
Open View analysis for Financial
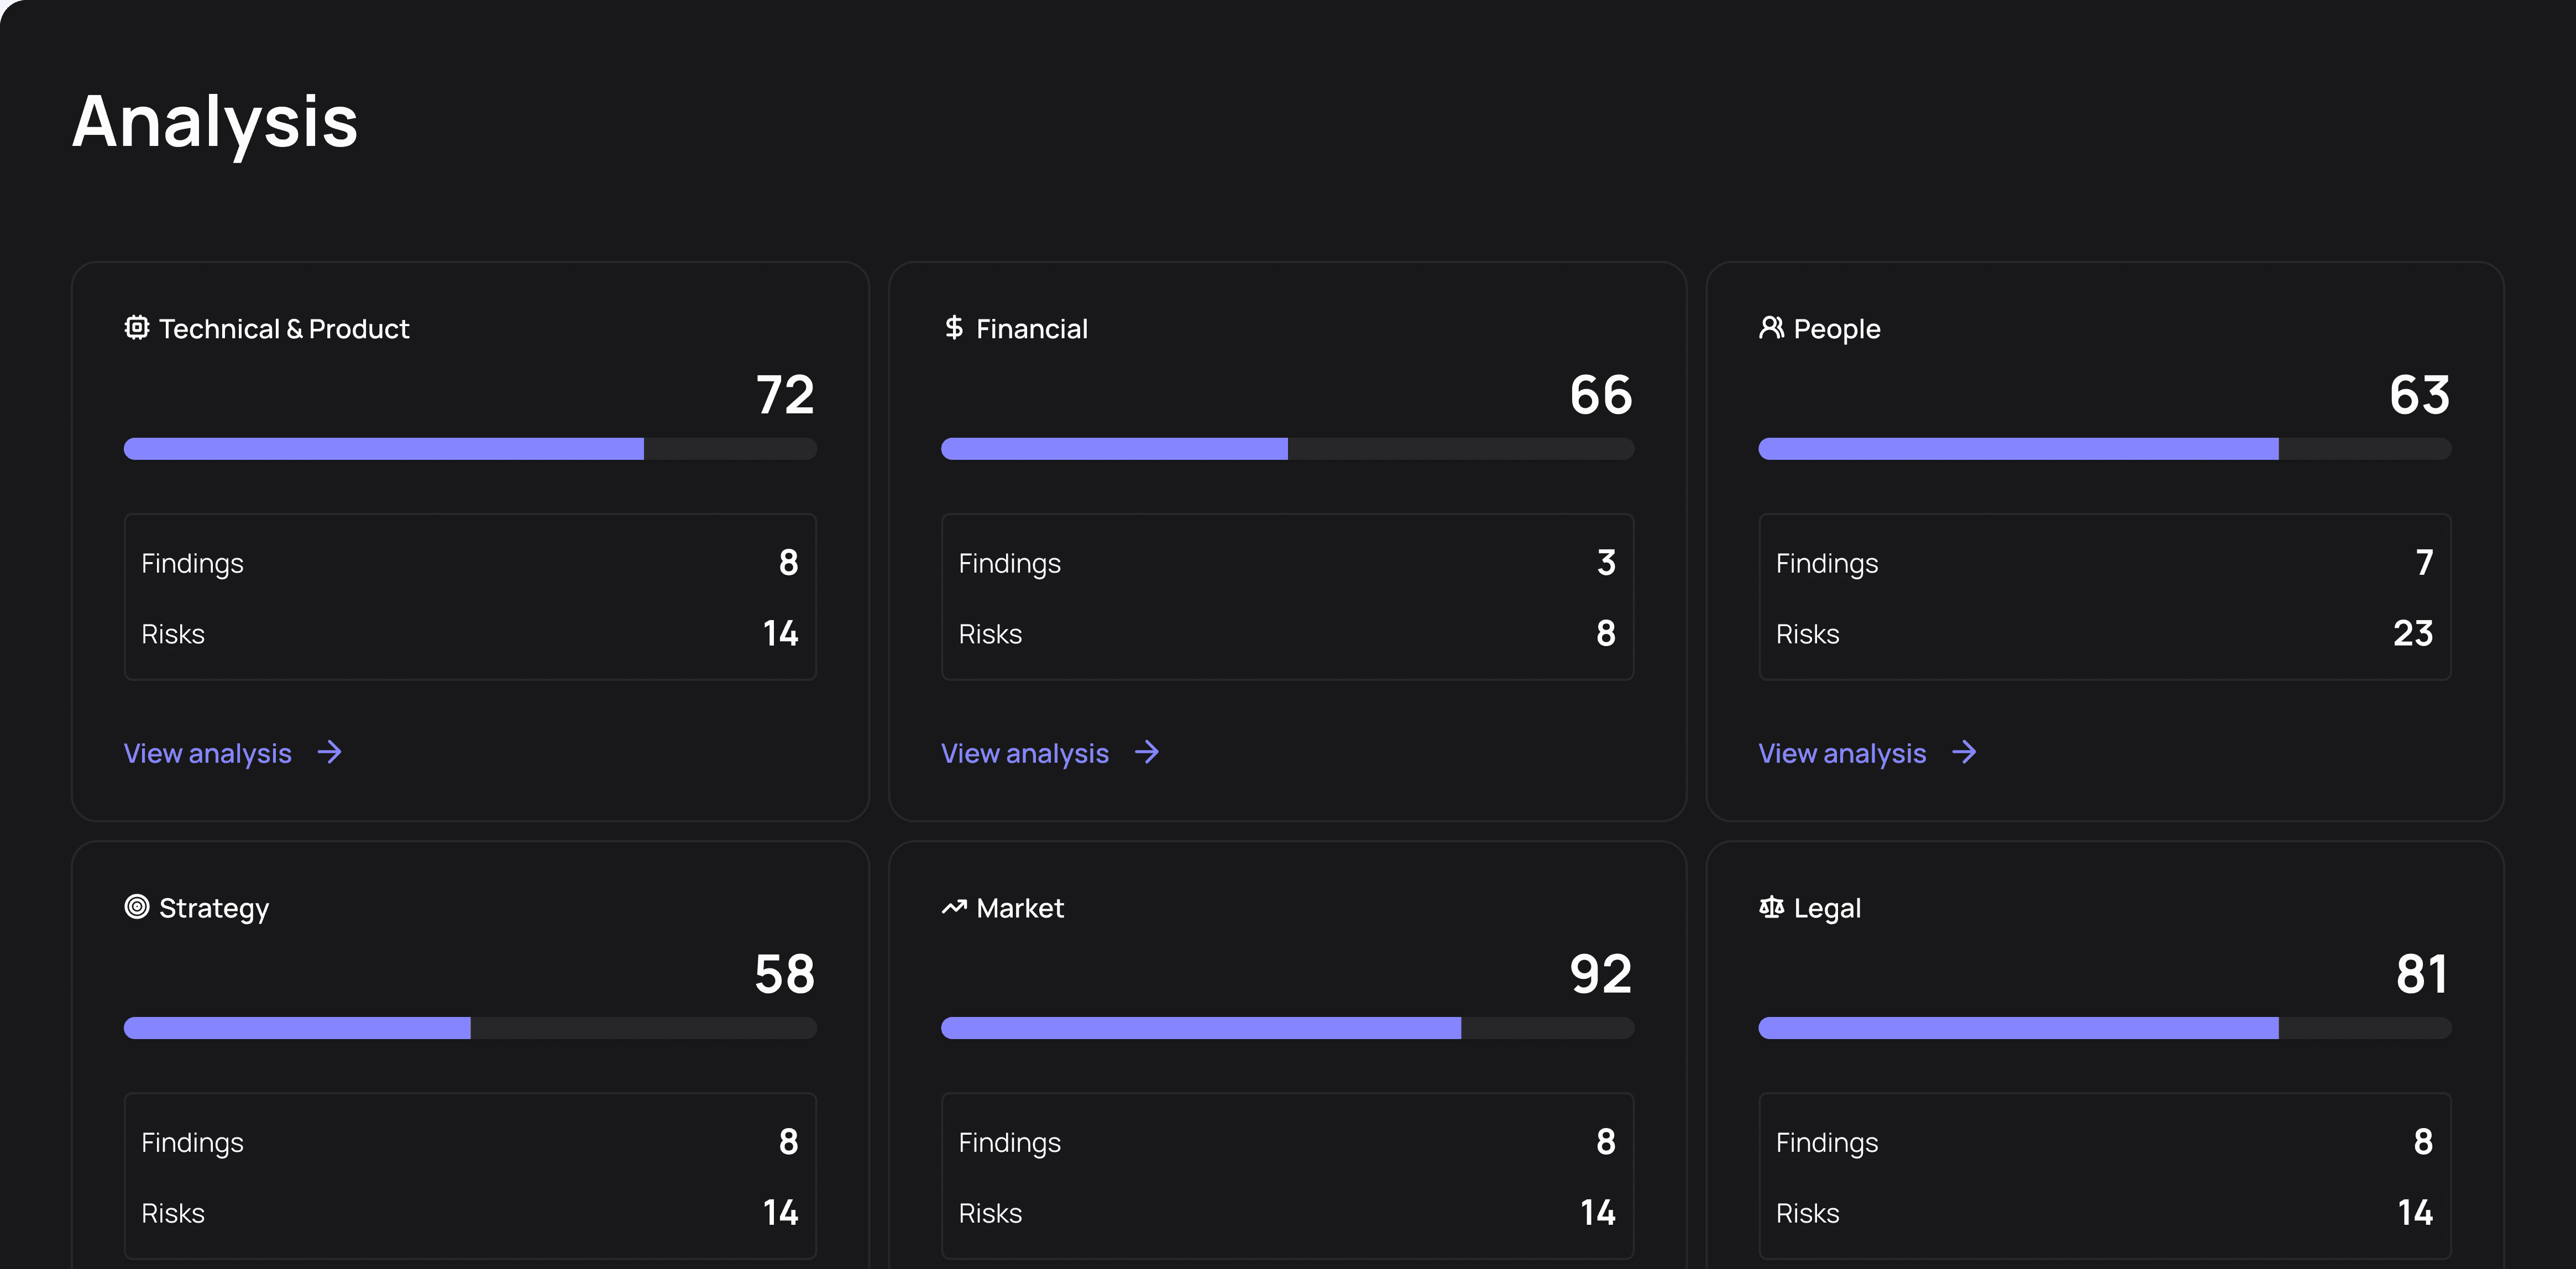[x=1025, y=753]
